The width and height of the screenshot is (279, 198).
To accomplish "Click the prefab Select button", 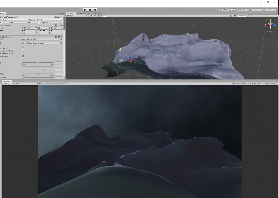I will pos(29,22).
